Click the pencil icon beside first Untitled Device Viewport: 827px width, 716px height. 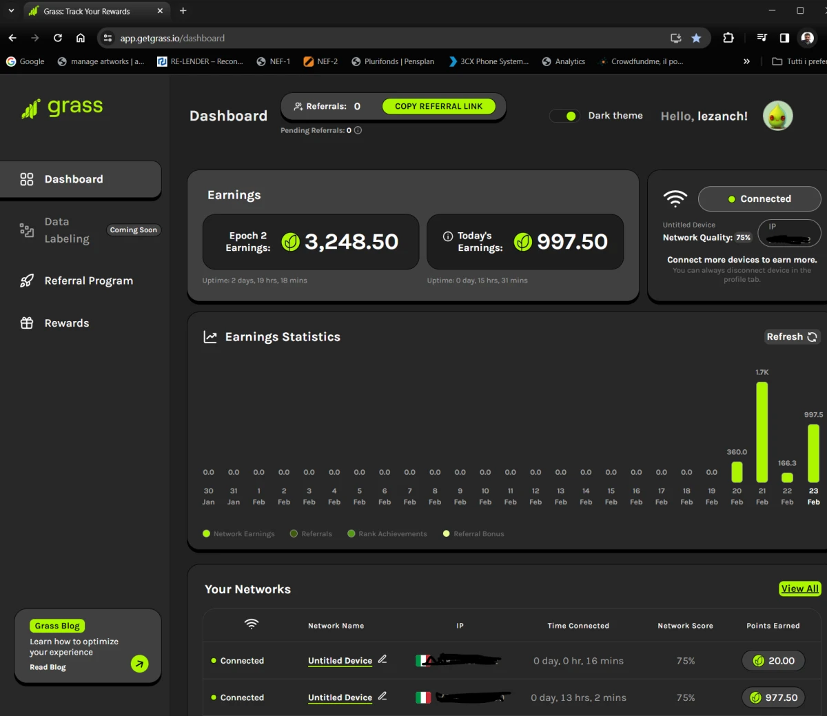point(382,659)
